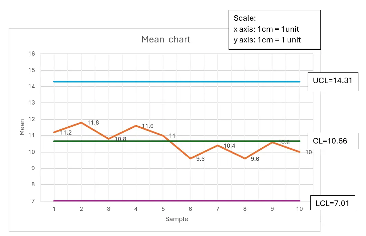Screen dimensions: 366x236
Task: Click the UCL=14.31 label box
Action: click(333, 81)
